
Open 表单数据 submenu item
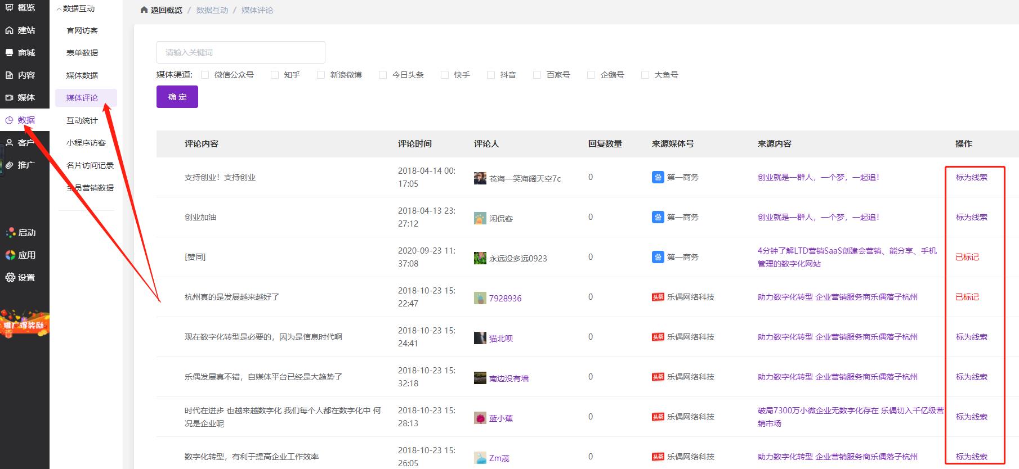coord(82,53)
